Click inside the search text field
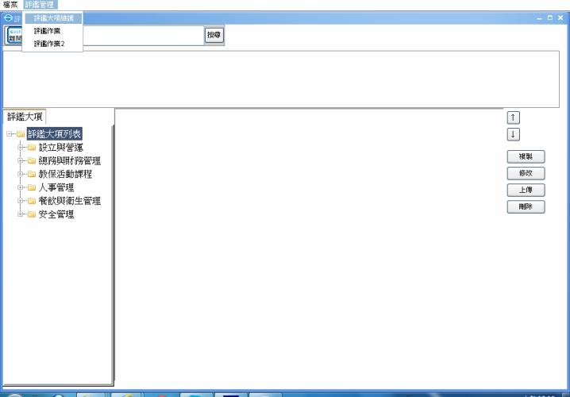 (143, 35)
